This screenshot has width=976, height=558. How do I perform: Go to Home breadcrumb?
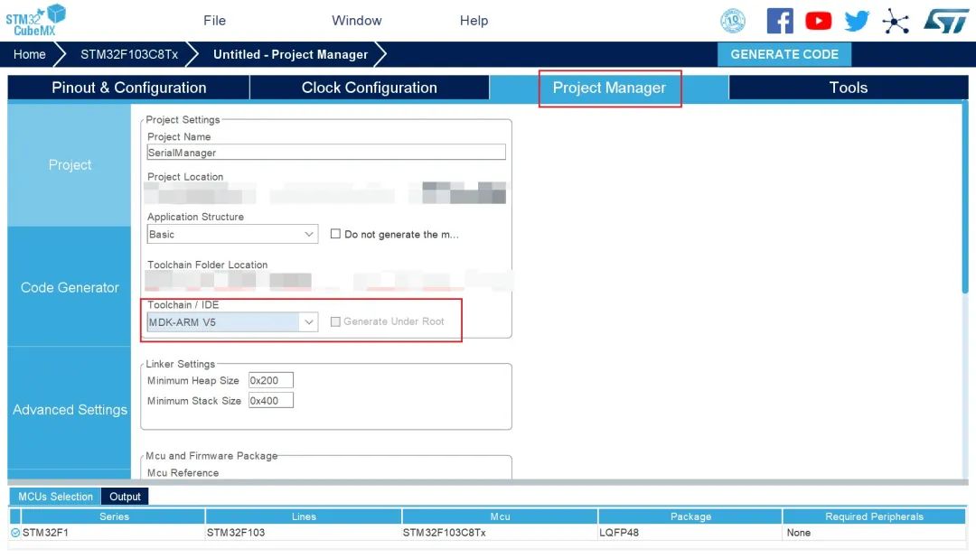[x=29, y=54]
